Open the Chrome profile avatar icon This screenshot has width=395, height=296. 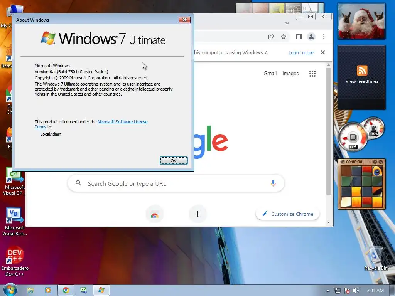tap(311, 37)
